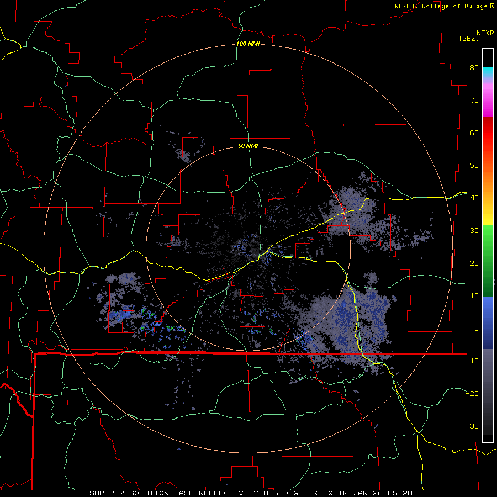497x497 pixels.
Task: Click the 0 dBZ legend value
Action: click(477, 329)
